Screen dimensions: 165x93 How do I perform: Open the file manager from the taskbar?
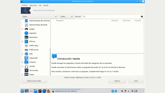[x=36, y=91]
